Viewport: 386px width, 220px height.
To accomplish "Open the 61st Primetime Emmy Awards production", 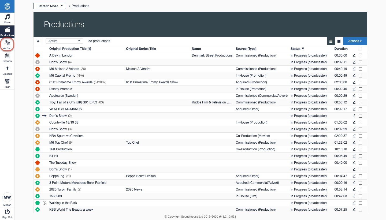I will [71, 82].
